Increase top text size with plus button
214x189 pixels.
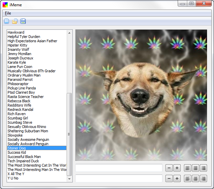(x=177, y=168)
